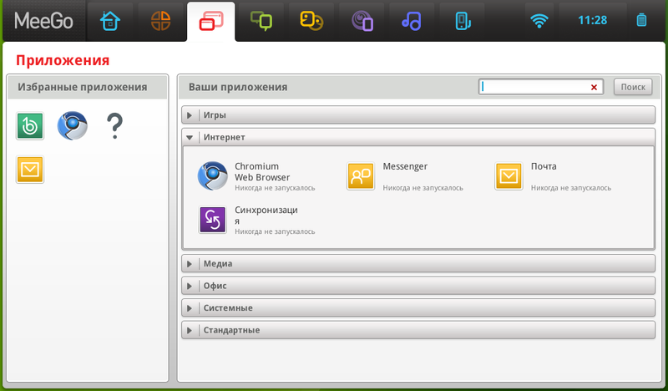Viewport: 668px width, 391px height.
Task: Open the Internet panel icon
Action: [362, 21]
